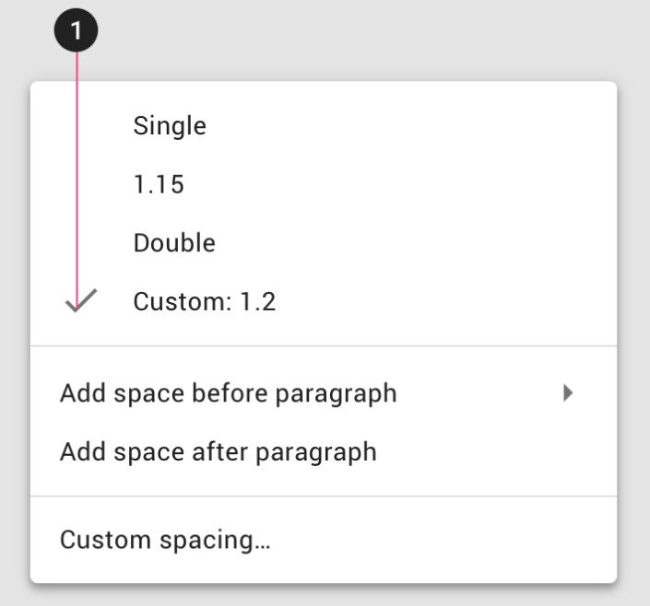This screenshot has height=606, width=650.
Task: Select Single line spacing
Action: pos(170,126)
